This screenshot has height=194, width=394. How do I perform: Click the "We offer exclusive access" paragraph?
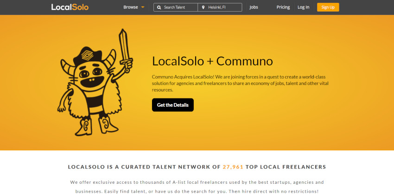(197, 187)
